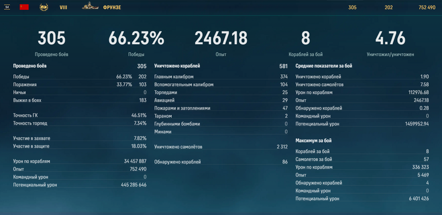Image resolution: width=442 pixels, height=215 pixels.
Task: Click the 112976.68 average damage value
Action: (418, 92)
